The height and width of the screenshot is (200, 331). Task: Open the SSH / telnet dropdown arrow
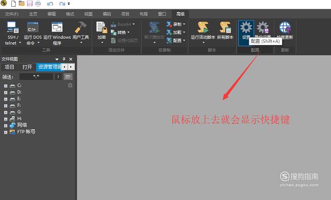(x=20, y=43)
